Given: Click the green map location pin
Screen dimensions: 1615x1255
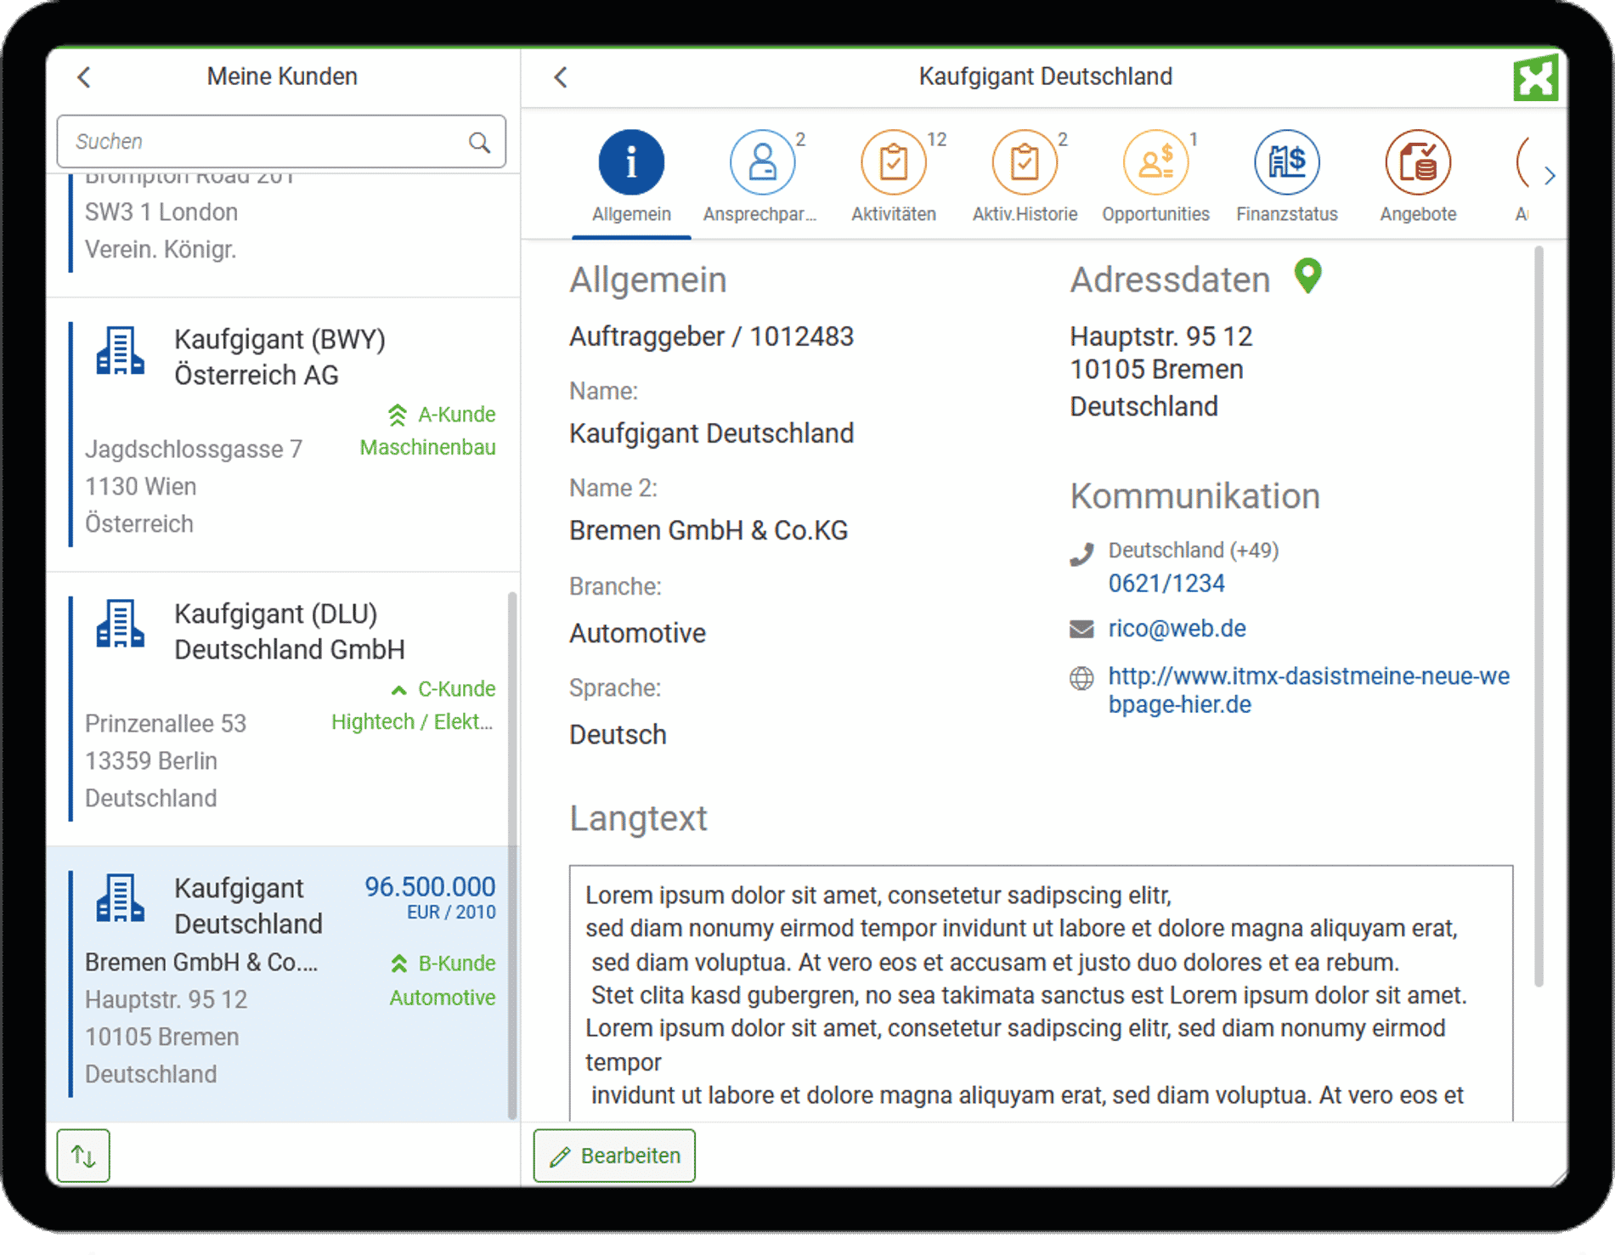Looking at the screenshot, I should (x=1307, y=276).
